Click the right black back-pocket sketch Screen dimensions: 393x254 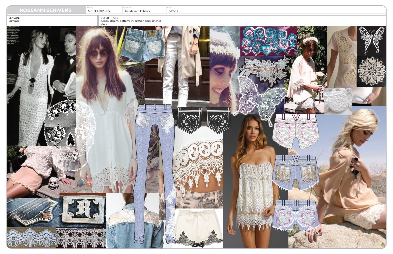click(x=220, y=120)
